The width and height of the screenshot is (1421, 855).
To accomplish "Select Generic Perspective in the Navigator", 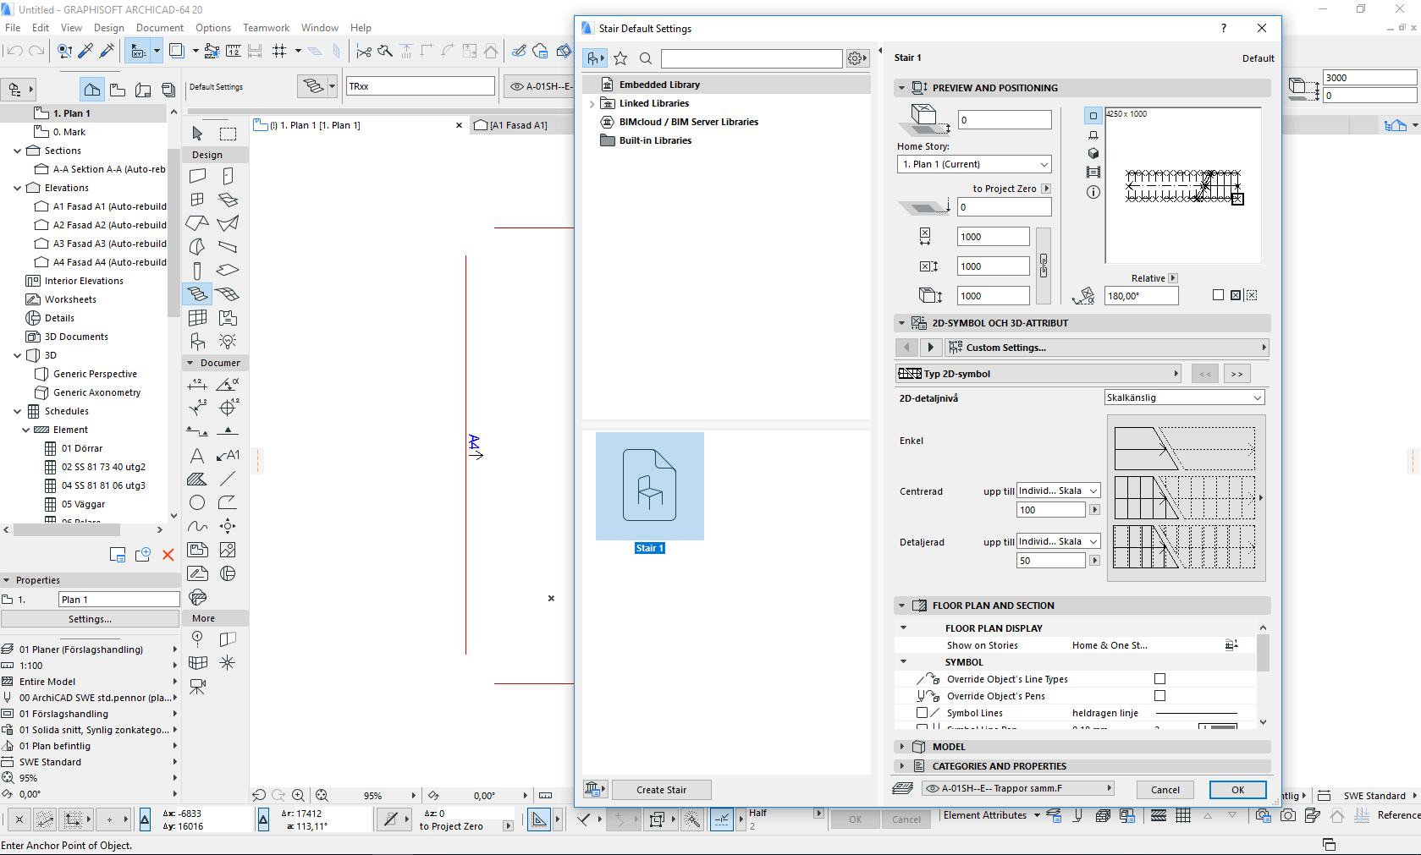I will pyautogui.click(x=95, y=374).
